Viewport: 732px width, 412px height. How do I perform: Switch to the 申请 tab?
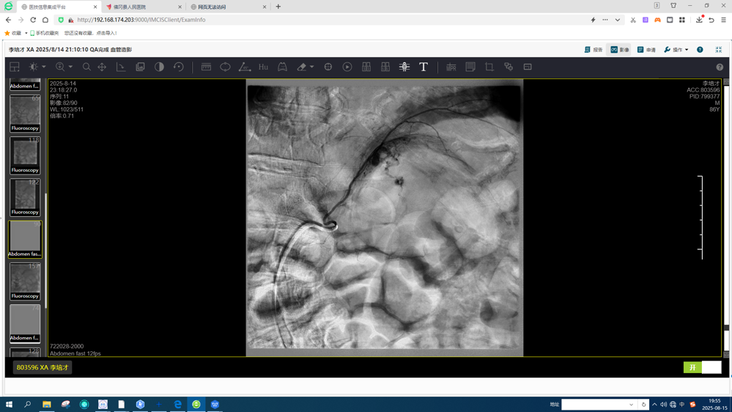click(x=646, y=50)
